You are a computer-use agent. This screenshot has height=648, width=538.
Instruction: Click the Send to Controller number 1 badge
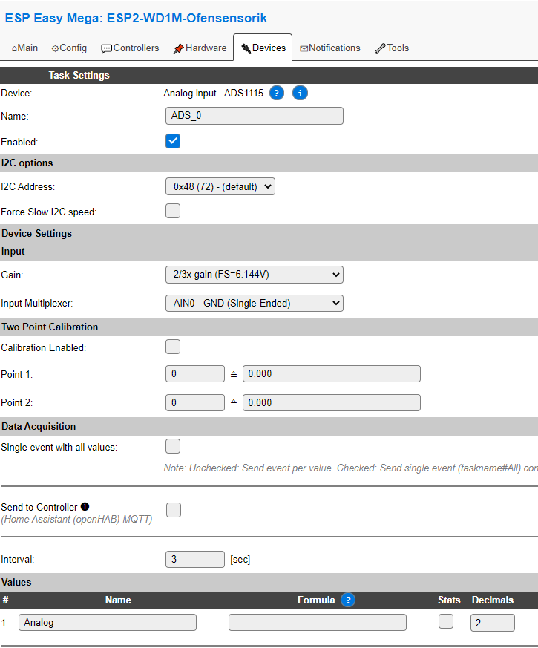tap(85, 506)
